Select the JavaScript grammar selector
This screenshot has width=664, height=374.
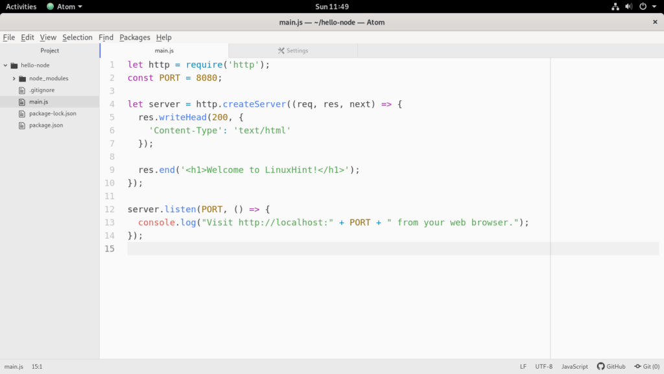click(x=575, y=366)
